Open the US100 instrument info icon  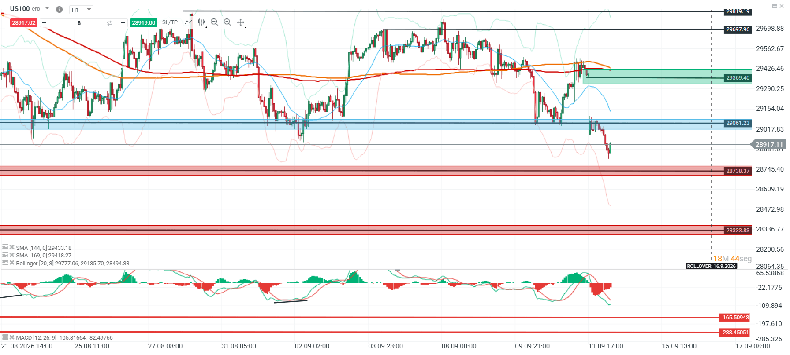click(60, 9)
